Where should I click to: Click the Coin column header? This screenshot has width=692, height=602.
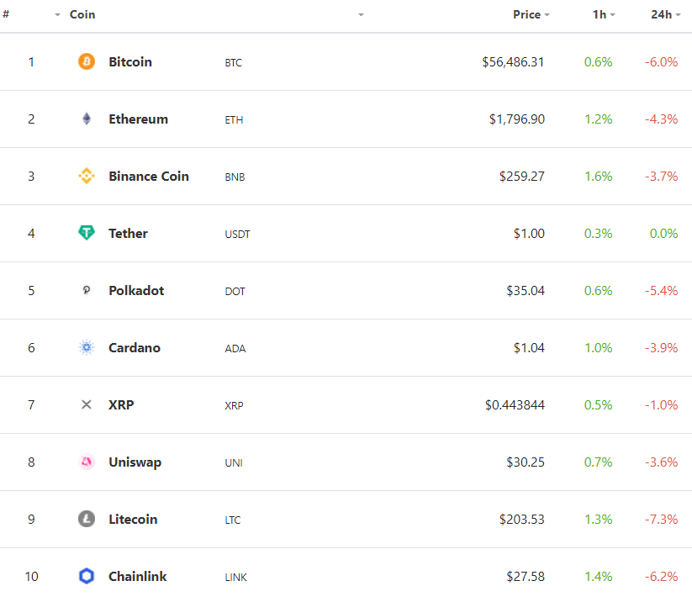coord(82,15)
